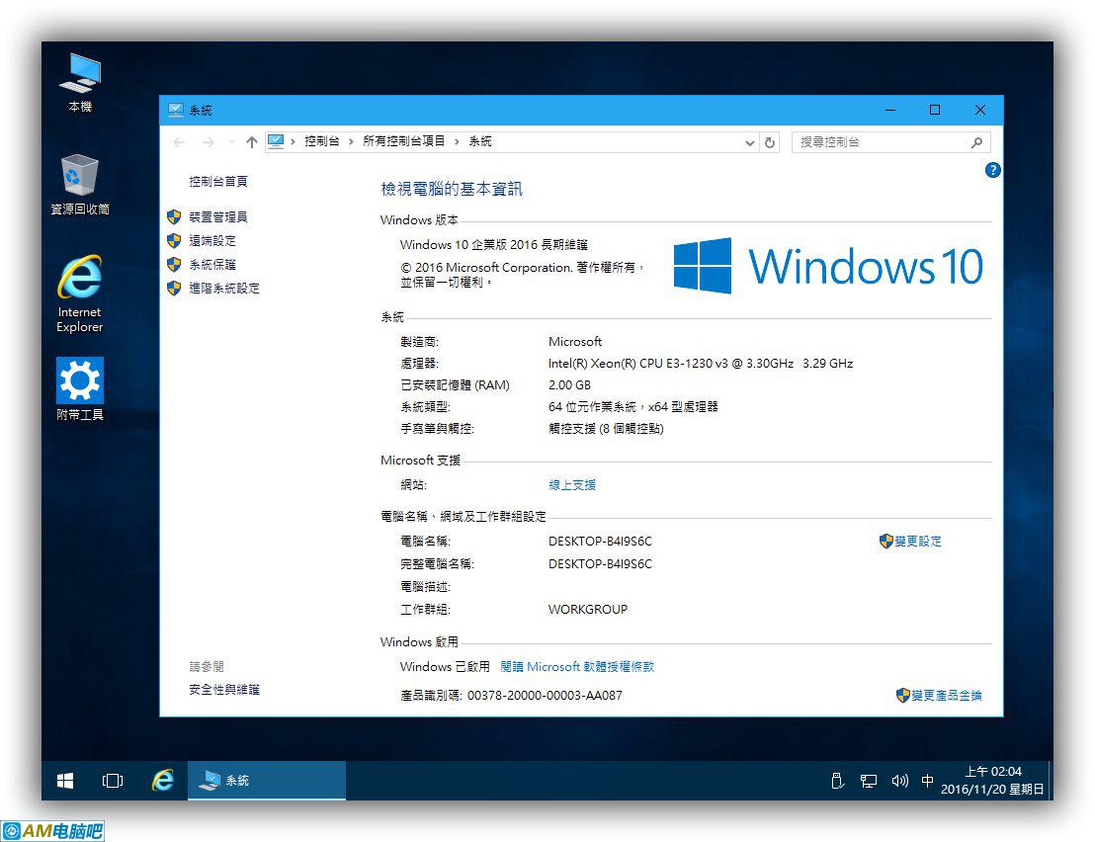
Task: Open 控制台首頁 link
Action: pos(217,182)
